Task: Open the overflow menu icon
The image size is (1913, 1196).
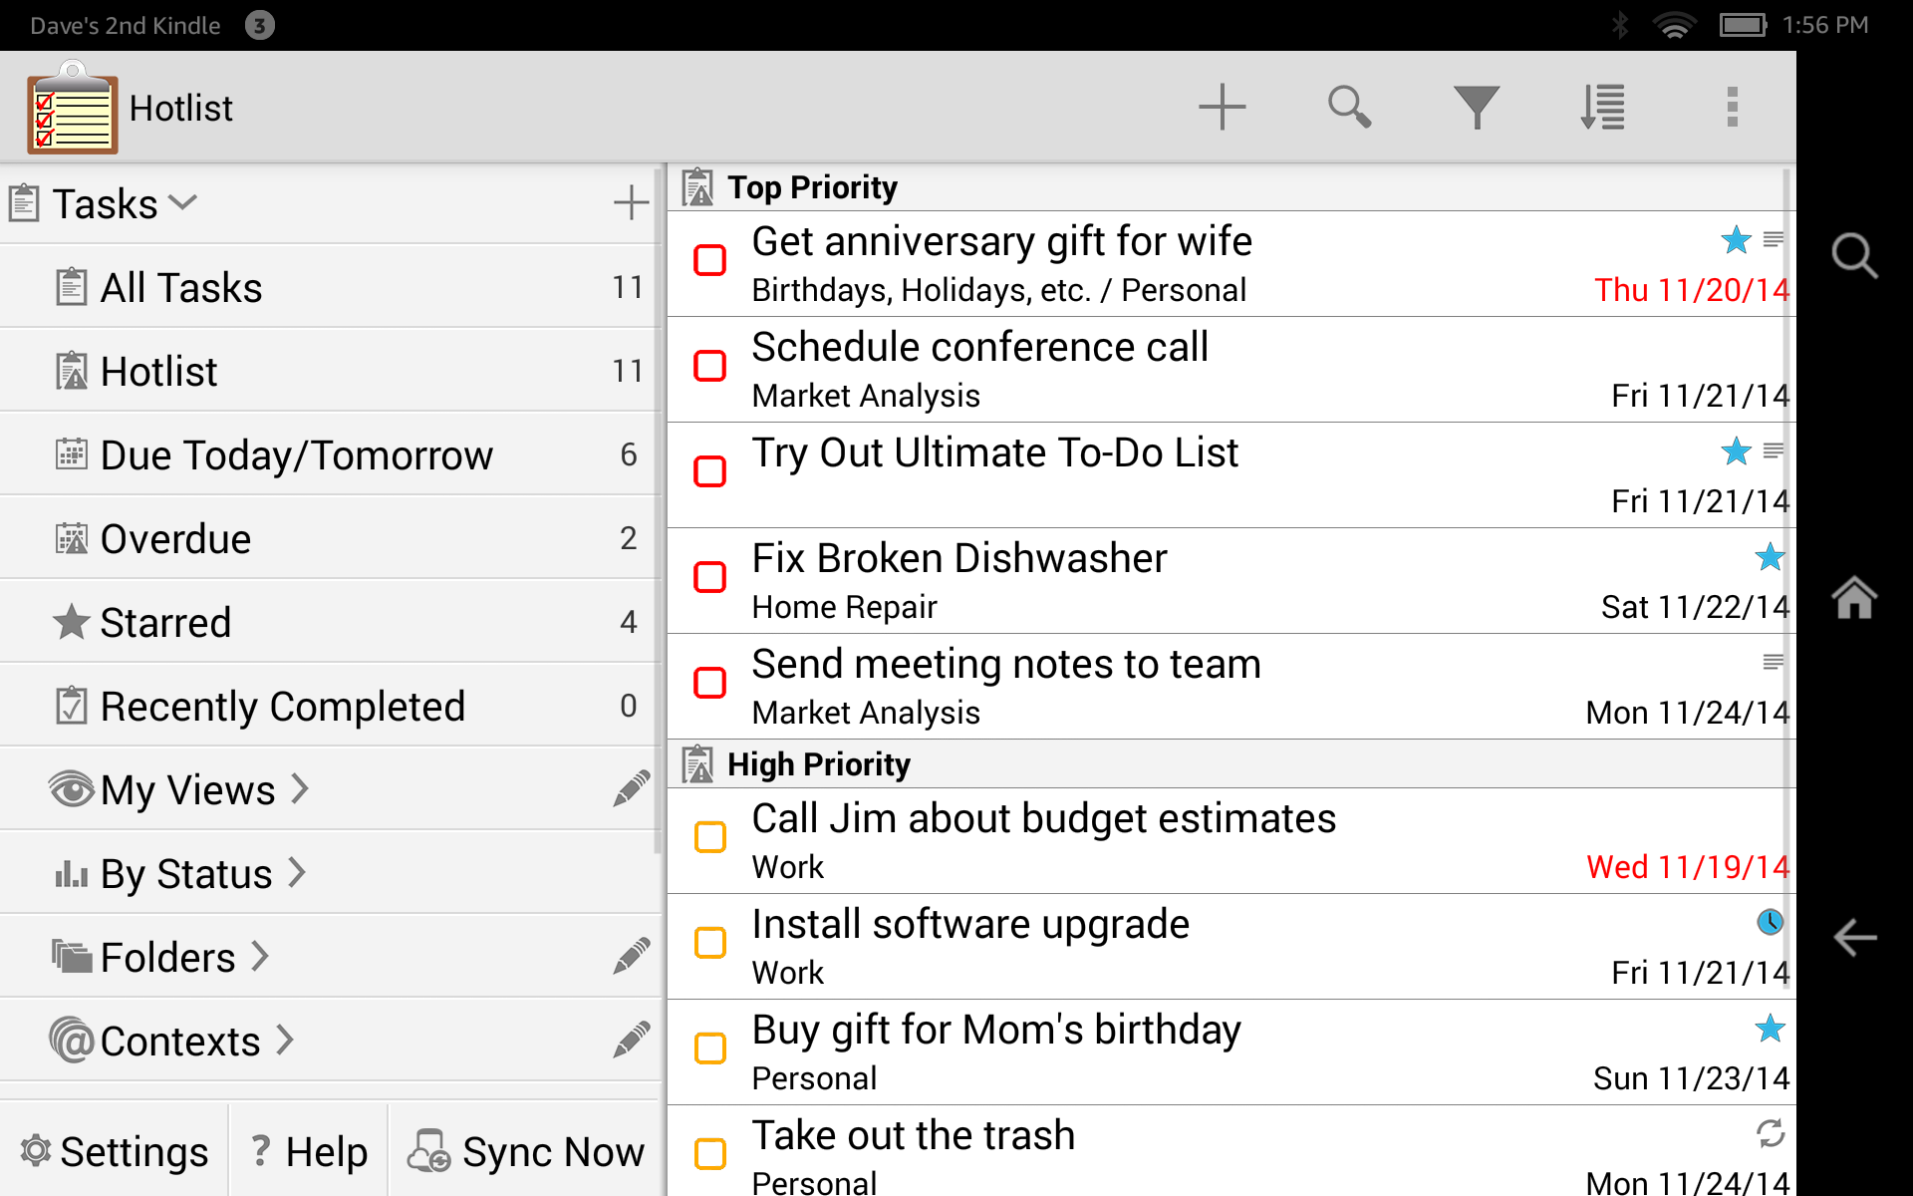Action: point(1732,106)
